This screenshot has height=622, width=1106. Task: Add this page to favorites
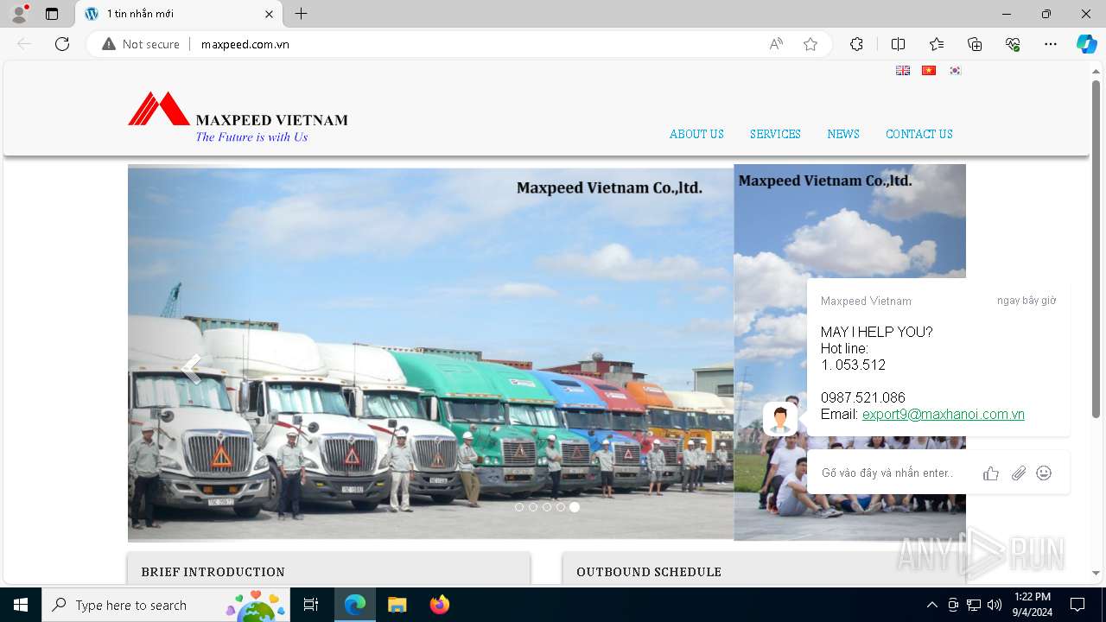[810, 44]
